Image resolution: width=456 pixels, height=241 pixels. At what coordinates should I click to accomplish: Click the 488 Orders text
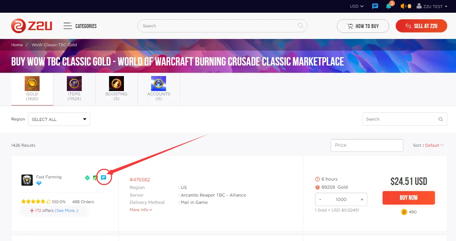coord(83,202)
